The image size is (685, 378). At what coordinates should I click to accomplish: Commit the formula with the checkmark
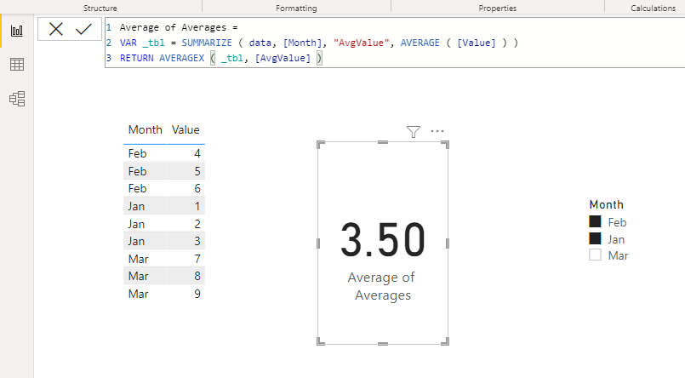pyautogui.click(x=83, y=29)
